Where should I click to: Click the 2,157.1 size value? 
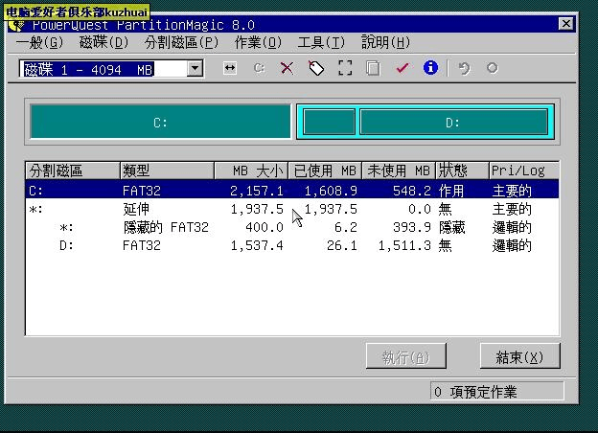[257, 191]
